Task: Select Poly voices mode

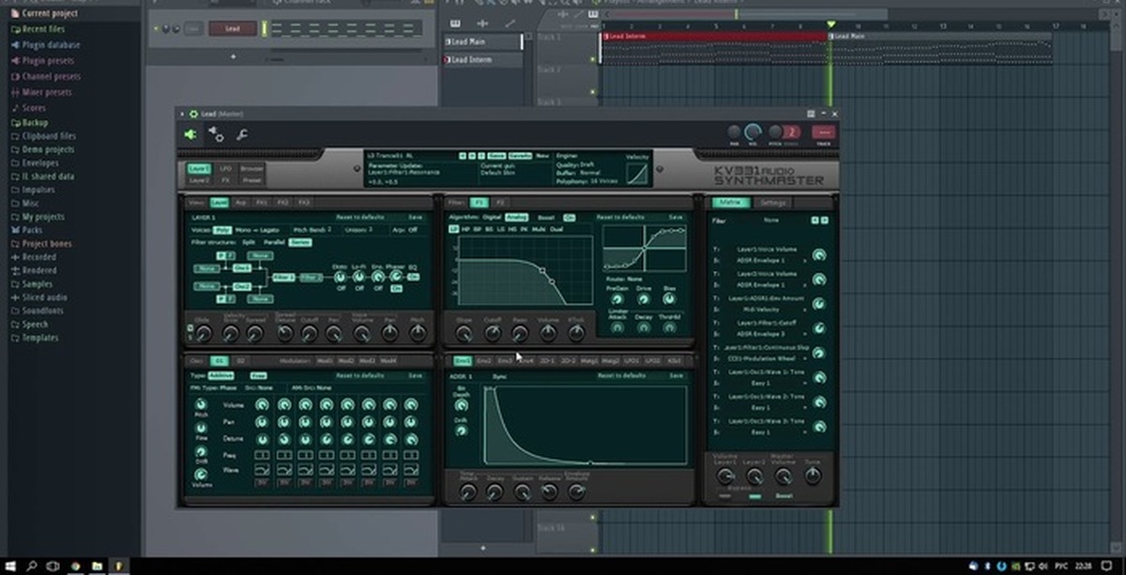Action: point(222,229)
